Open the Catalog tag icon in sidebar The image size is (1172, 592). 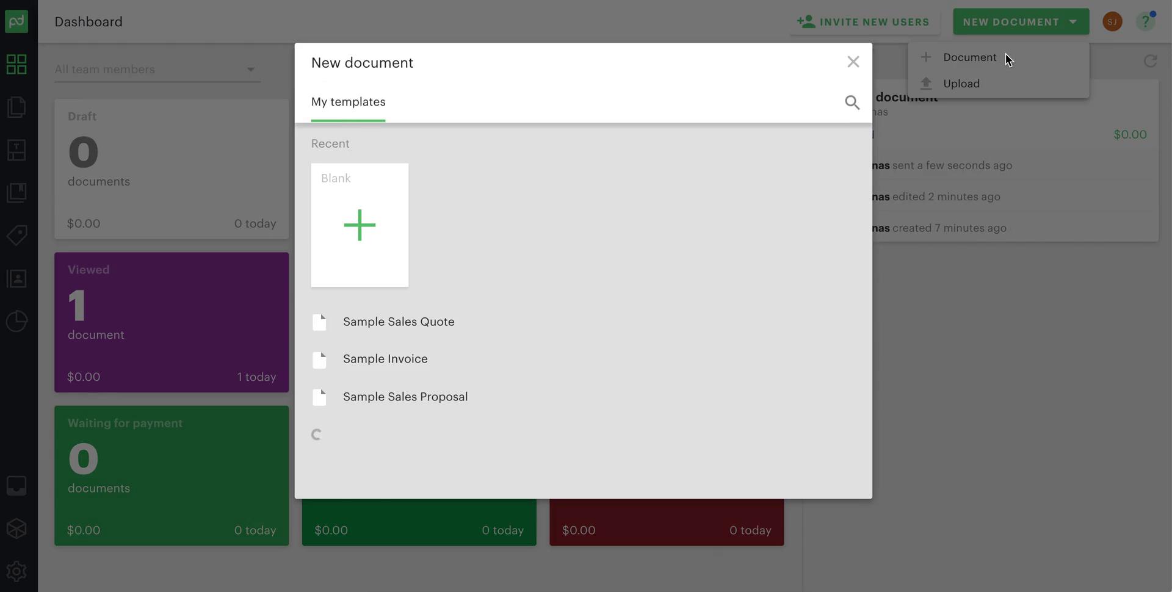click(x=16, y=236)
